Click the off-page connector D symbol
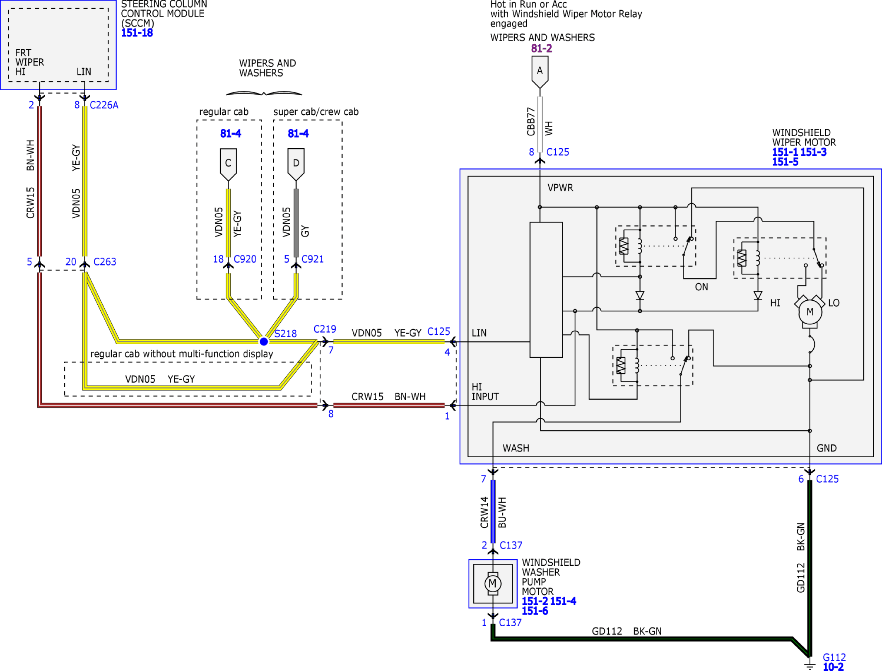The width and height of the screenshot is (882, 671). click(296, 164)
